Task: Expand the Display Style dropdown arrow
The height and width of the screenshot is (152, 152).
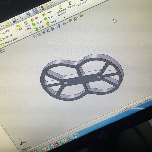Action: point(61,25)
